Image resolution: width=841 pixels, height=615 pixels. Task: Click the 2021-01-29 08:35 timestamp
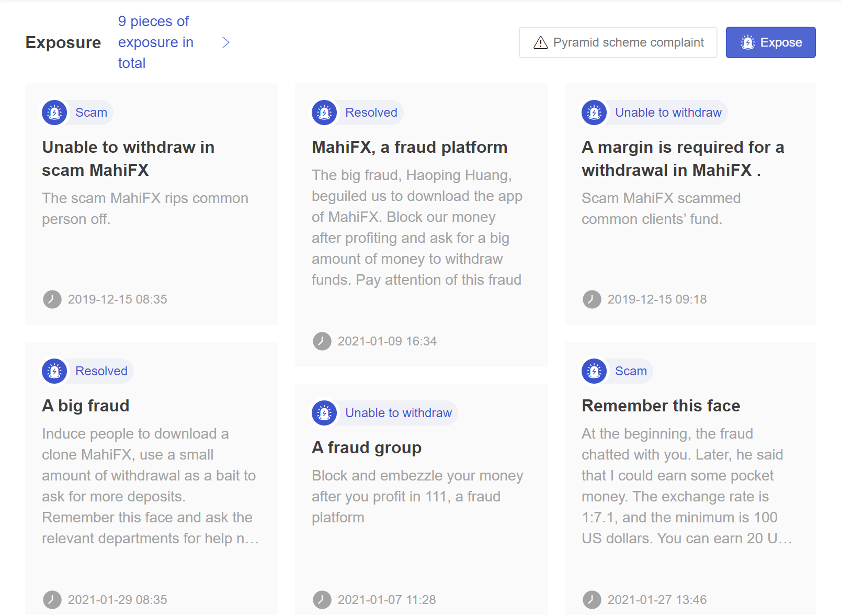click(x=118, y=600)
